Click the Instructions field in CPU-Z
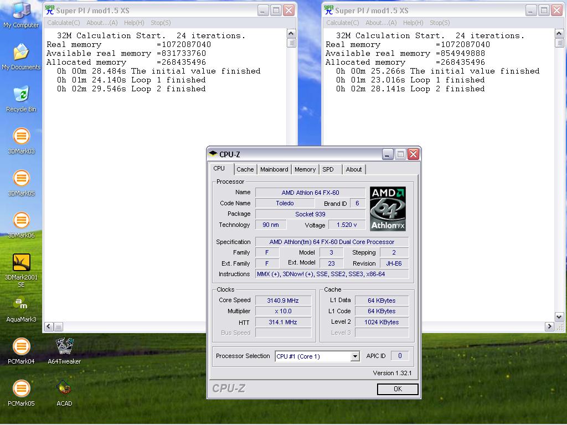 pyautogui.click(x=332, y=274)
